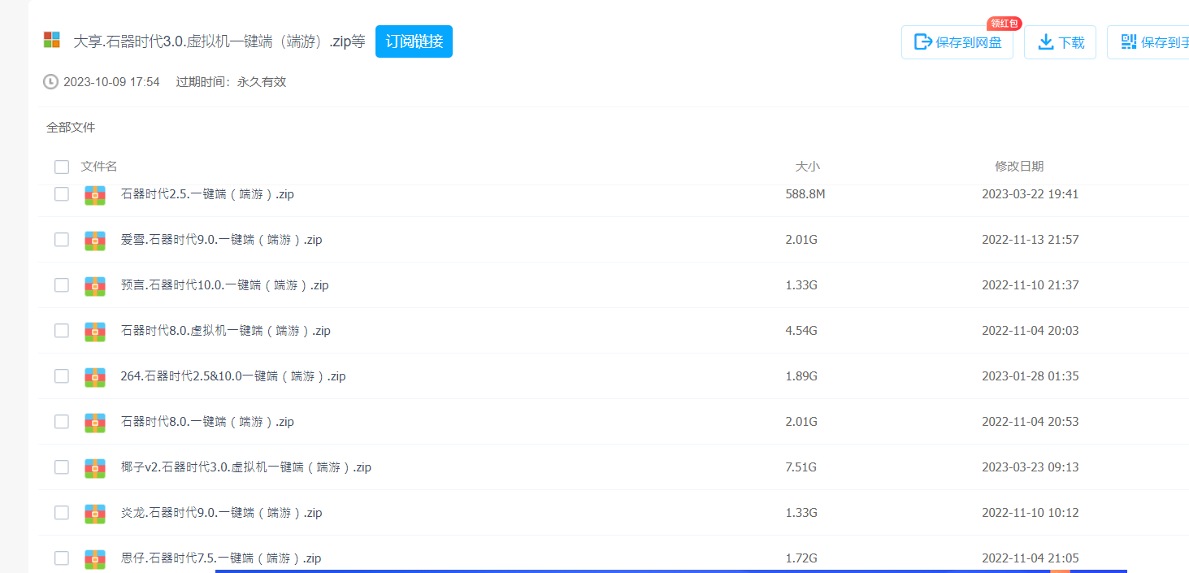Image resolution: width=1189 pixels, height=573 pixels.
Task: Open file 石器时代2.5.一键端（端游）.zip
Action: [207, 194]
